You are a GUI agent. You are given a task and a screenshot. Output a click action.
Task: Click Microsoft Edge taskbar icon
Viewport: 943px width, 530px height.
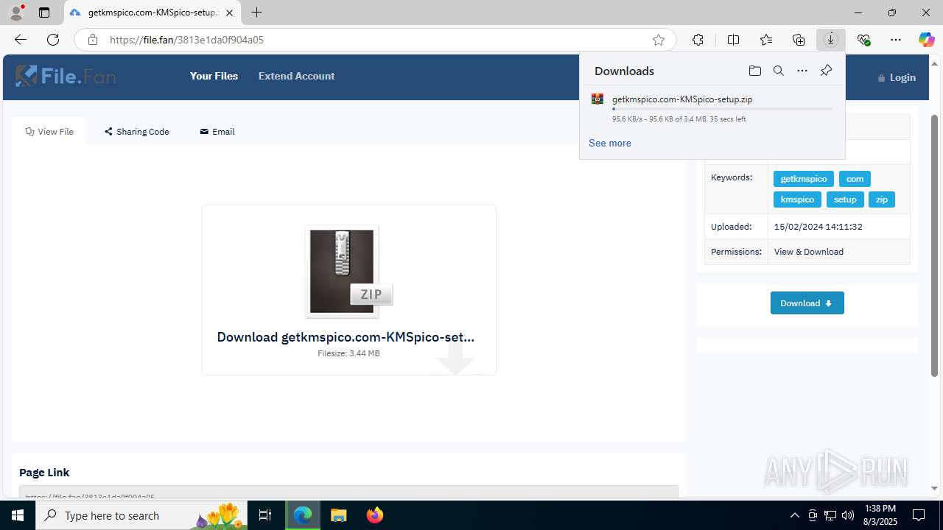coord(303,515)
